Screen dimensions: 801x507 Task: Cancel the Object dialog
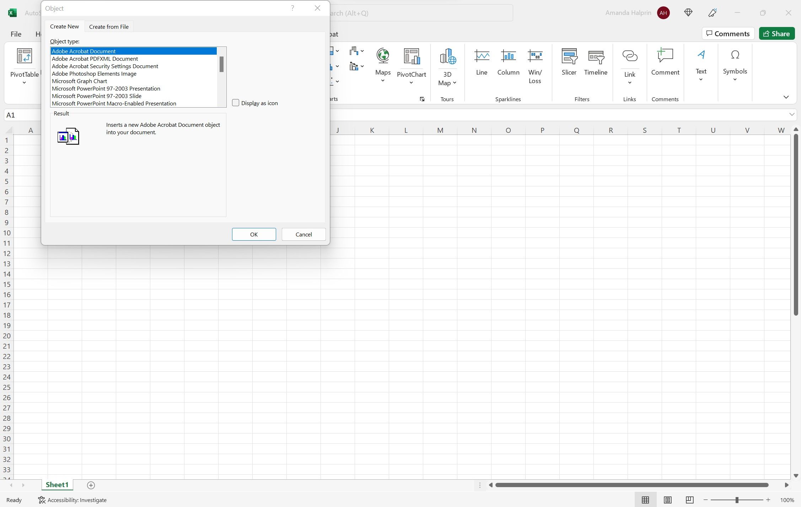[303, 234]
